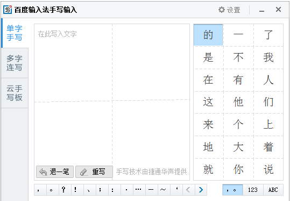
Task: Select candidate character 是
Action: pos(208,57)
